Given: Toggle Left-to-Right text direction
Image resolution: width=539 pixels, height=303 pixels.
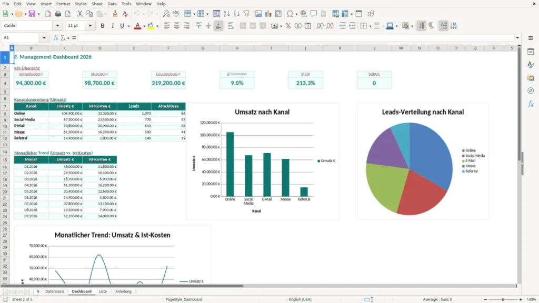Looking at the screenshot, I should tap(422, 26).
